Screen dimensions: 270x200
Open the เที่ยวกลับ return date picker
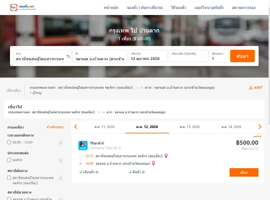(x=188, y=56)
